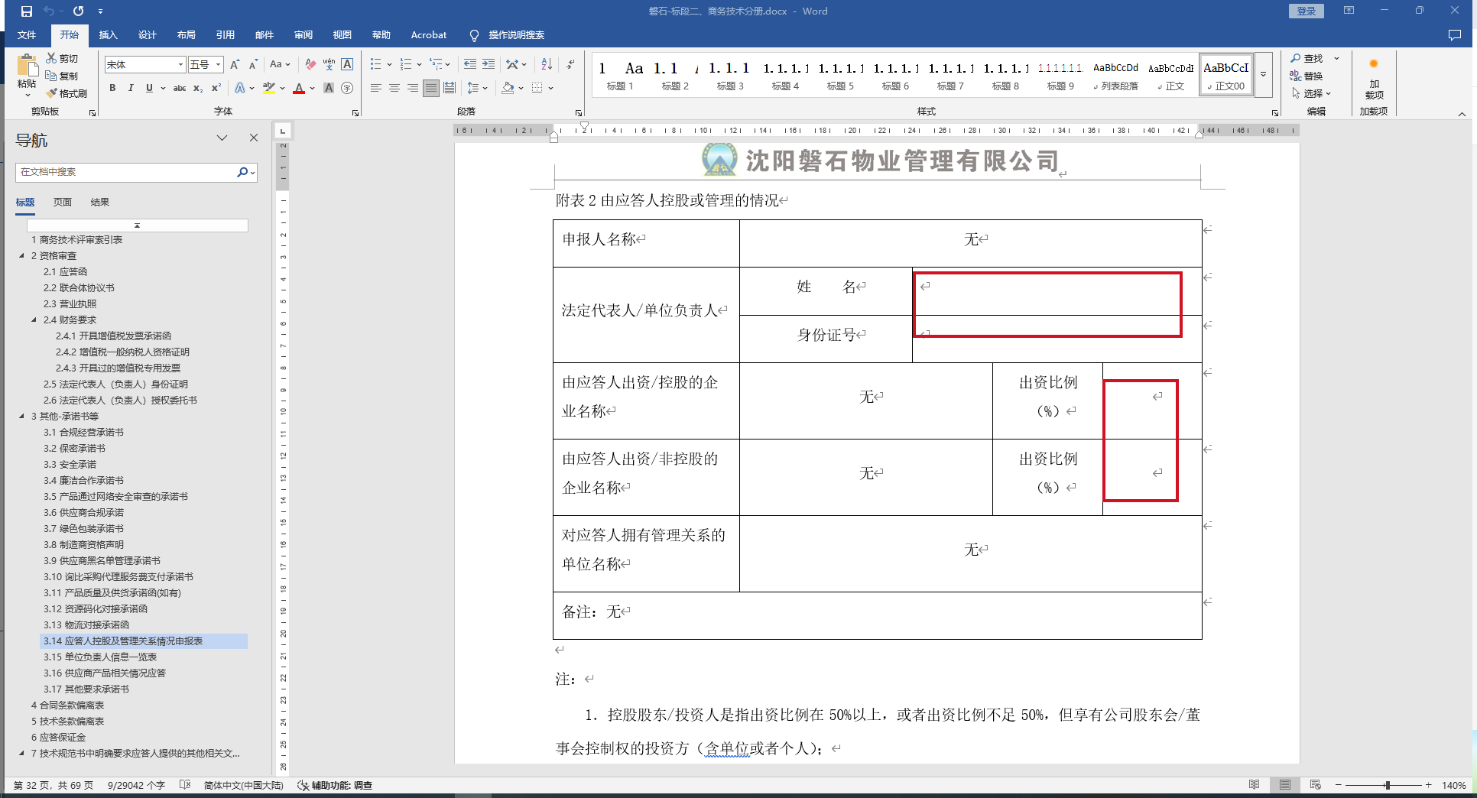1477x798 pixels.
Task: Open the font size dropdown (五号)
Action: (219, 65)
